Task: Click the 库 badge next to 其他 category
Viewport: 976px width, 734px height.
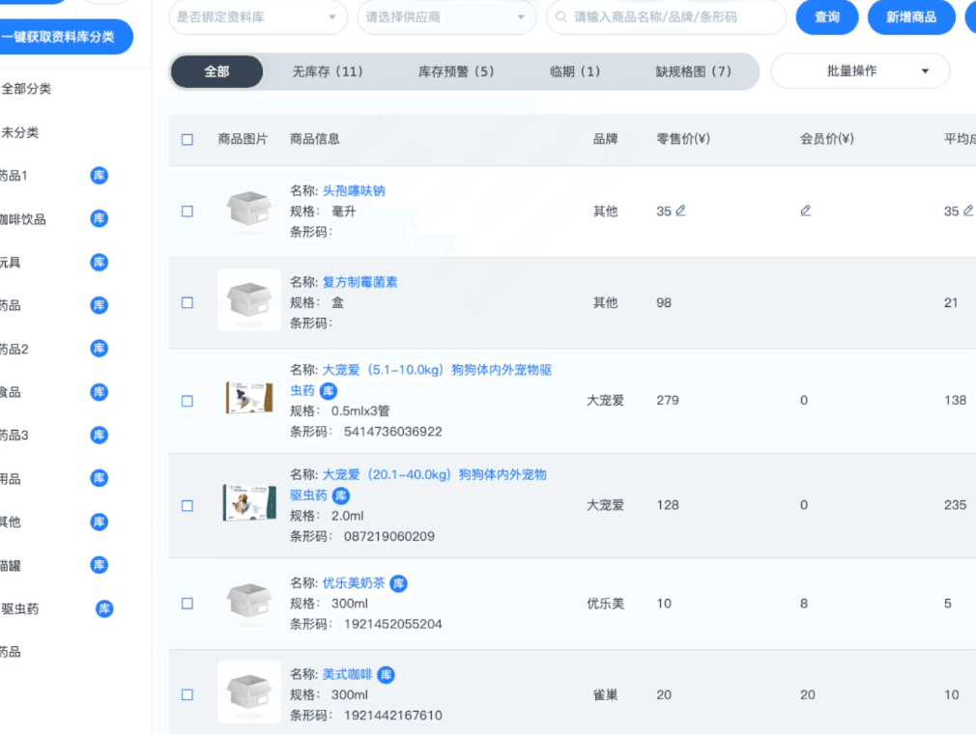Action: [x=99, y=522]
